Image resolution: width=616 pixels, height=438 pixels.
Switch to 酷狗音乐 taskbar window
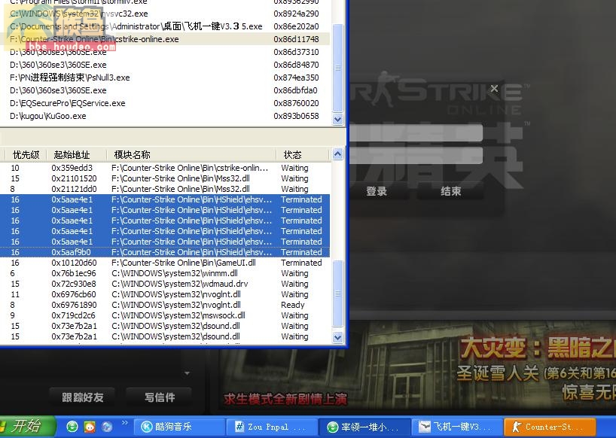[179, 427]
